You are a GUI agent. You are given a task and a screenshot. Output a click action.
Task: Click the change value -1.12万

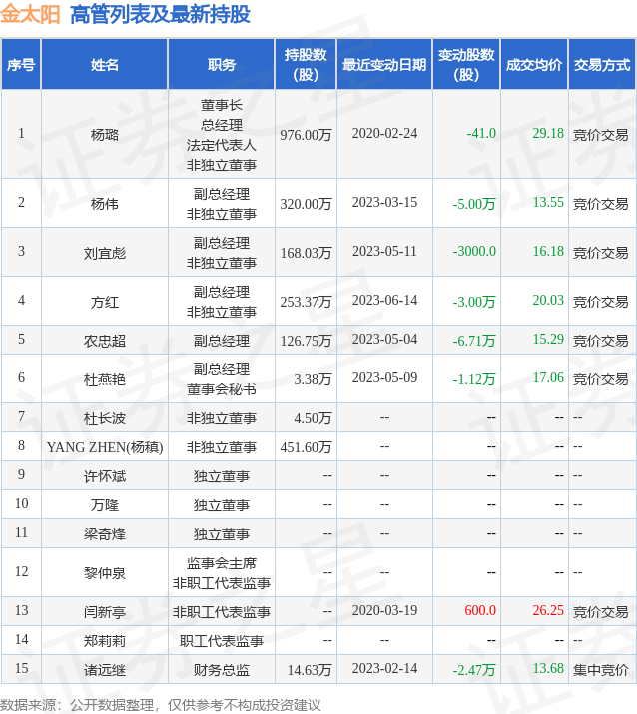pyautogui.click(x=474, y=378)
